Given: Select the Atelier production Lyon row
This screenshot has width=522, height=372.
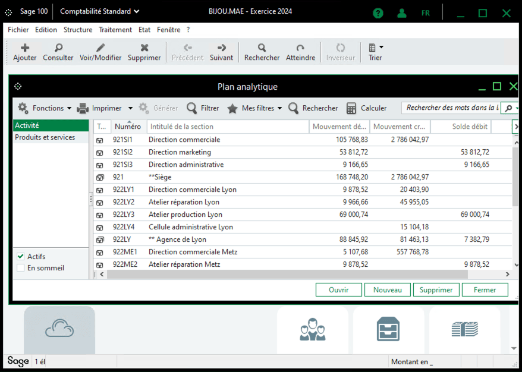Looking at the screenshot, I should pos(302,215).
